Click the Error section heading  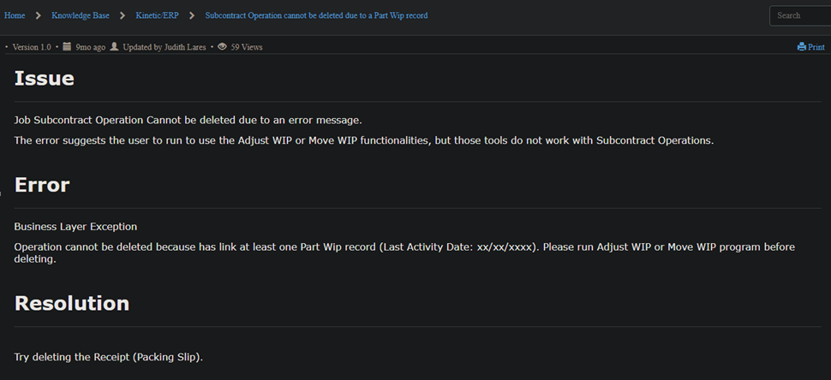[42, 185]
